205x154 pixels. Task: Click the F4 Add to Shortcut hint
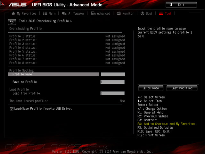pyautogui.click(x=166, y=124)
